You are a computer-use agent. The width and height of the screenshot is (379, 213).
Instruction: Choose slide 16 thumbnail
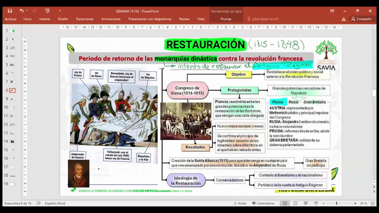click(12, 158)
